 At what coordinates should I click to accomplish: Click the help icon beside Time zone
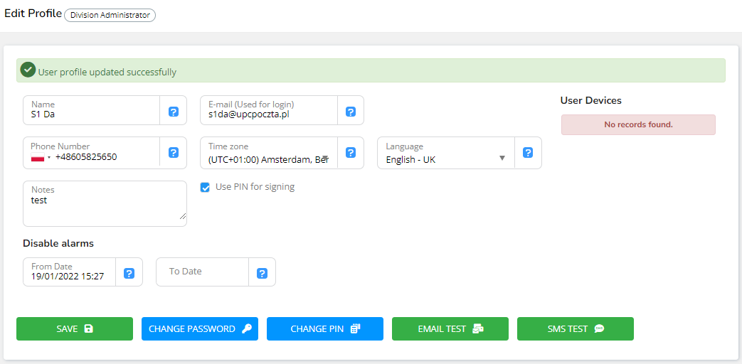coord(351,153)
